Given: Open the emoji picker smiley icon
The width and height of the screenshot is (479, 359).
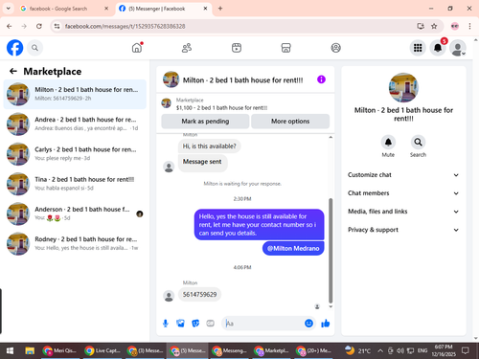Looking at the screenshot, I should (x=308, y=324).
